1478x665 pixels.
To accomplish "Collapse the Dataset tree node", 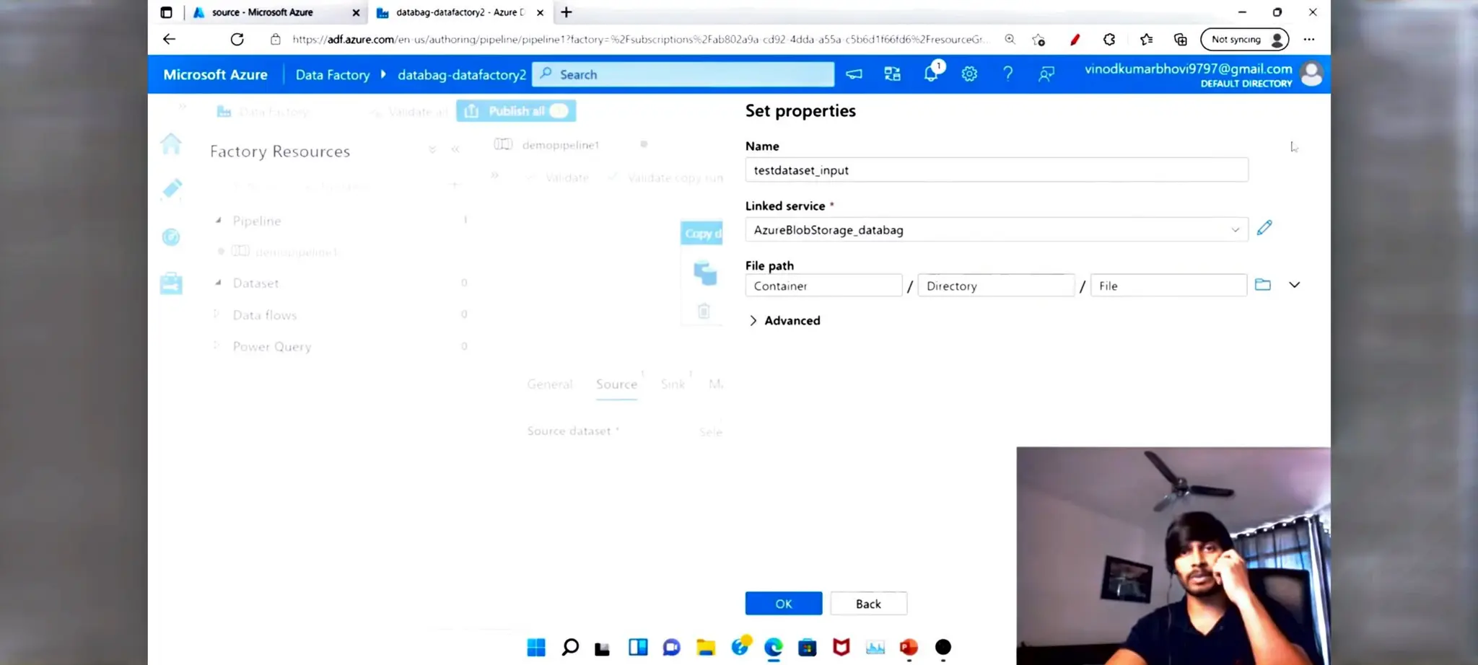I will [218, 283].
